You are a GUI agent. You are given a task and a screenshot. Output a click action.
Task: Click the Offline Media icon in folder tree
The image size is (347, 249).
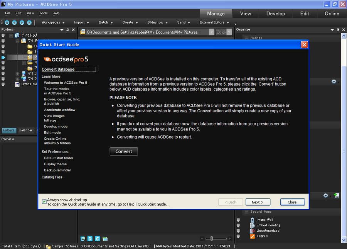(x=17, y=84)
